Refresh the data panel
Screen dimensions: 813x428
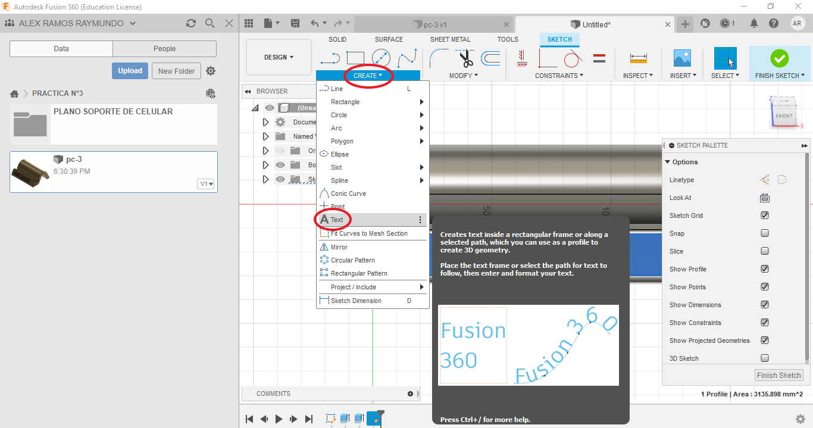pos(190,23)
